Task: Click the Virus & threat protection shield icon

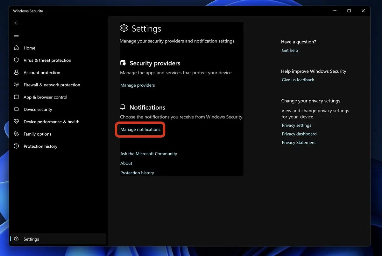Action: [16, 60]
